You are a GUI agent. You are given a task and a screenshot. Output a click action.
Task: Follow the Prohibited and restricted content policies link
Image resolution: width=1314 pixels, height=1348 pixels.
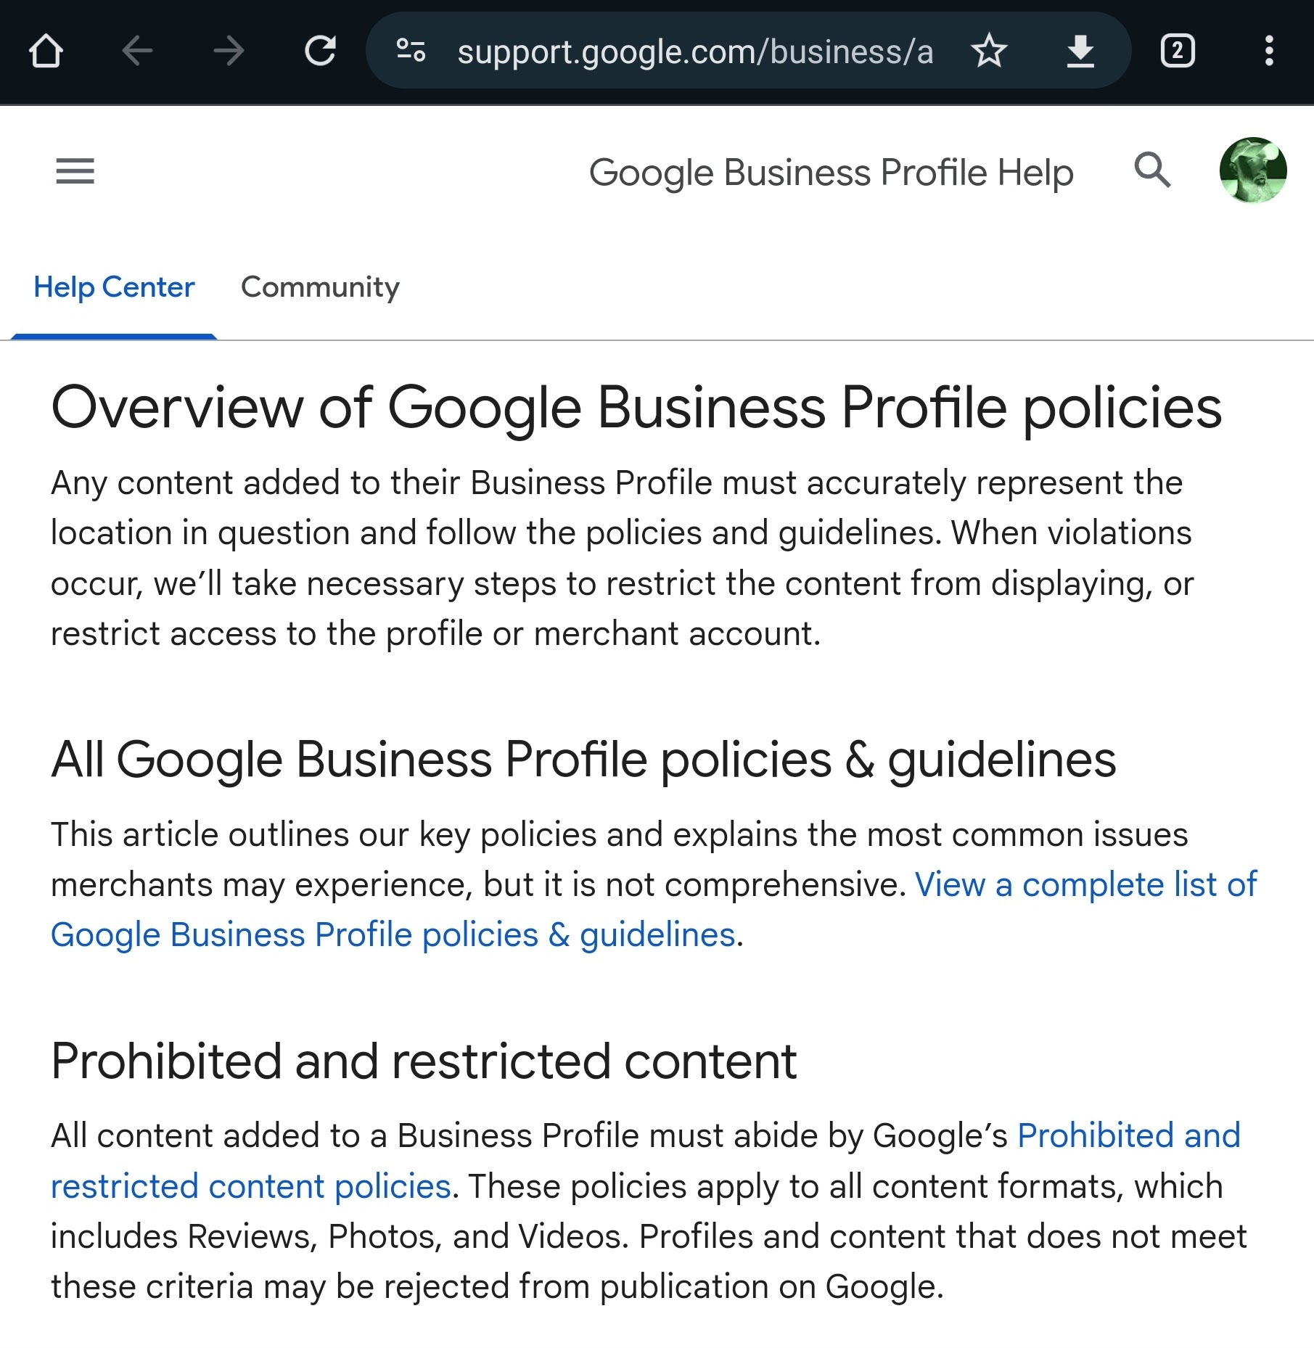646,1161
